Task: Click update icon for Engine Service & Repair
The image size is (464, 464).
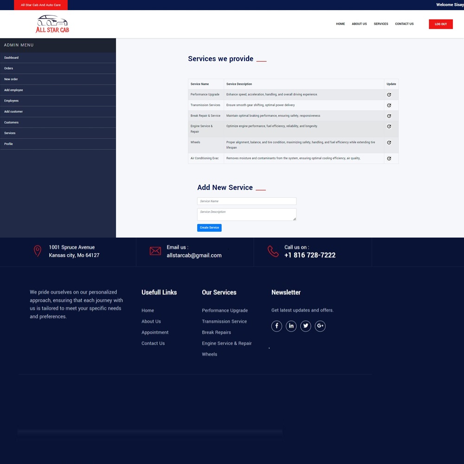Action: (389, 126)
